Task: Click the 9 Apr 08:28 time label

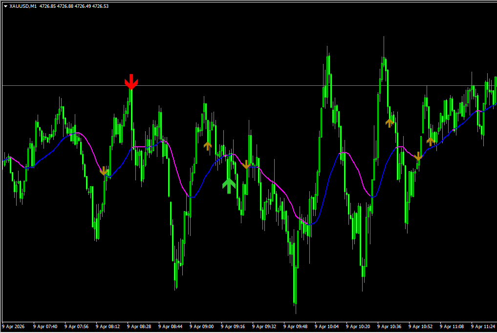Action: [x=139, y=326]
